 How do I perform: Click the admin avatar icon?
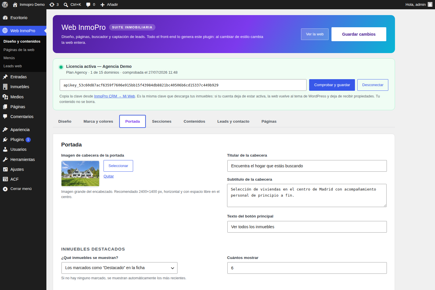coord(430,4)
